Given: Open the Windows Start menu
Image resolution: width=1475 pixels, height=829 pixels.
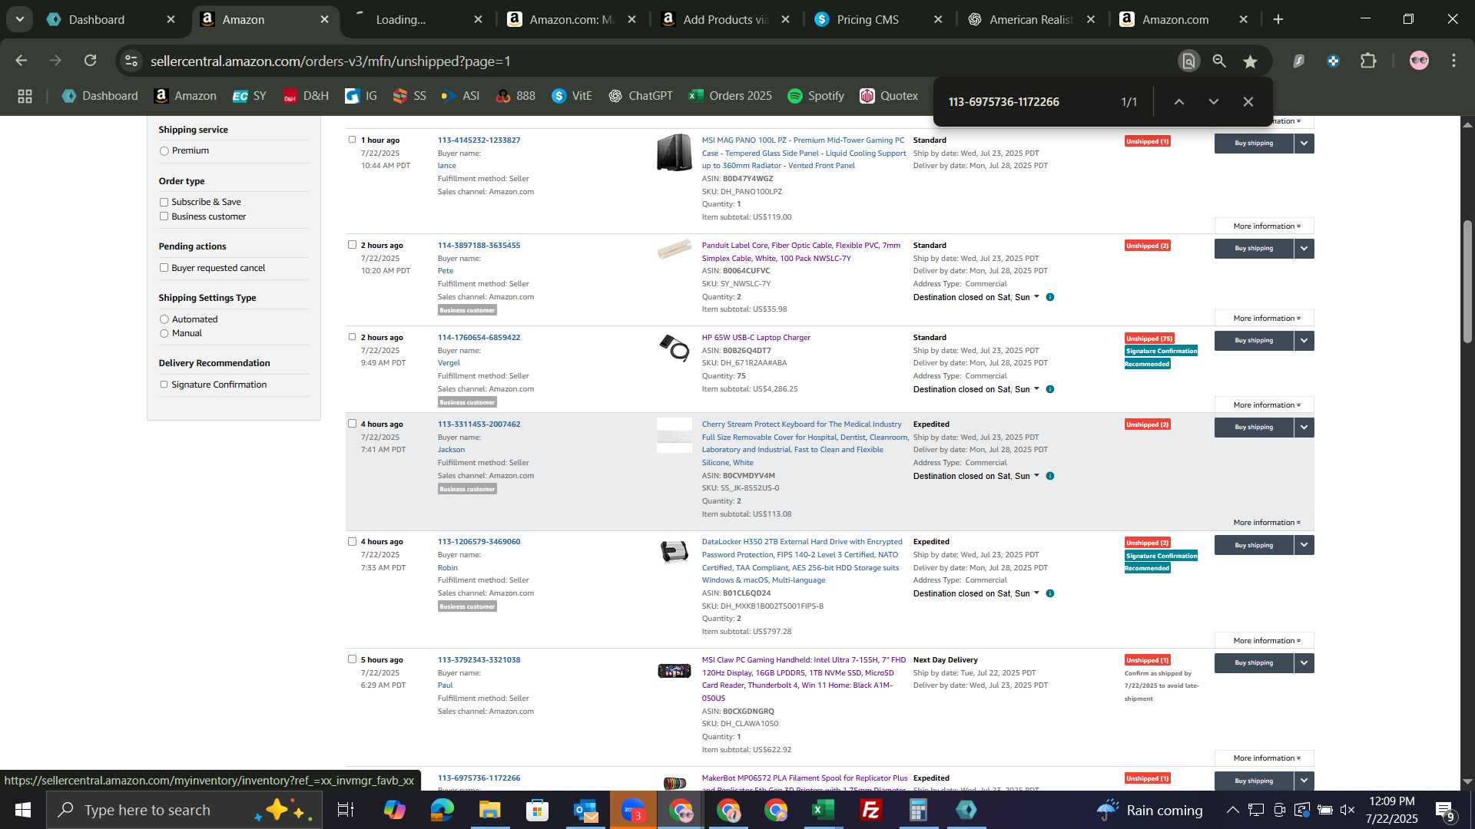Looking at the screenshot, I should click(x=22, y=810).
